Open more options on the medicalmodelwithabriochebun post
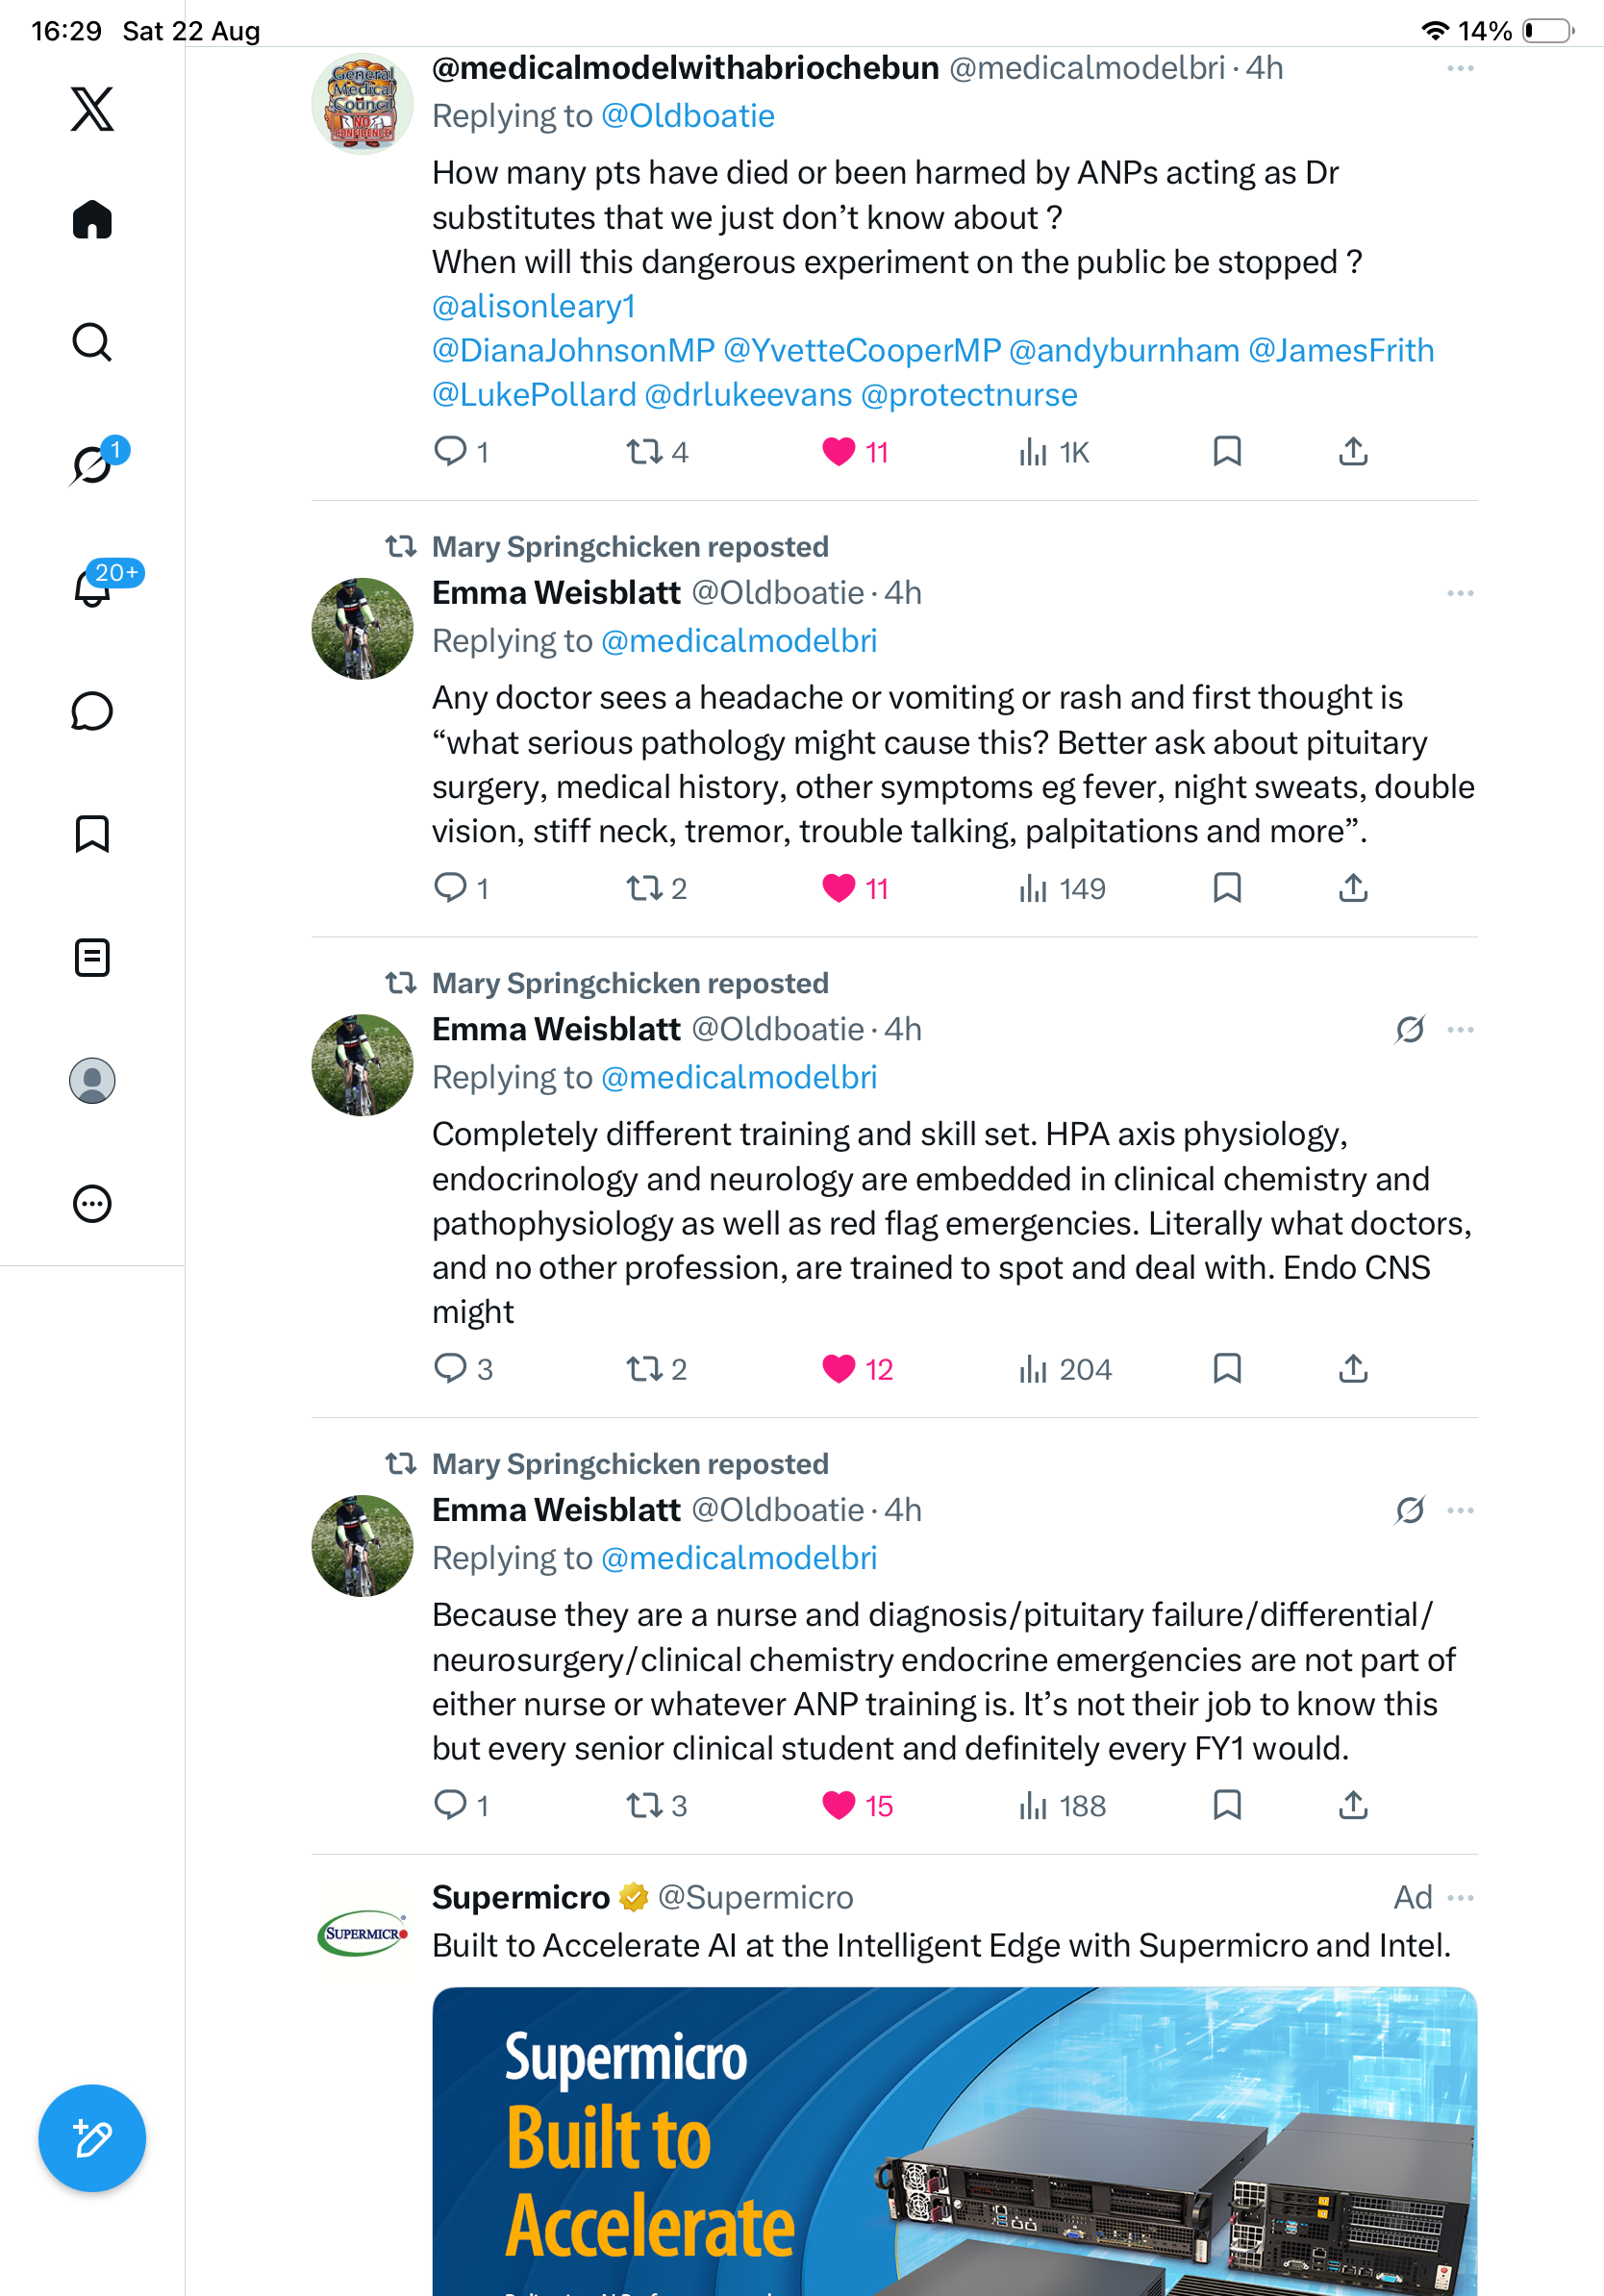This screenshot has height=2296, width=1604. point(1460,68)
